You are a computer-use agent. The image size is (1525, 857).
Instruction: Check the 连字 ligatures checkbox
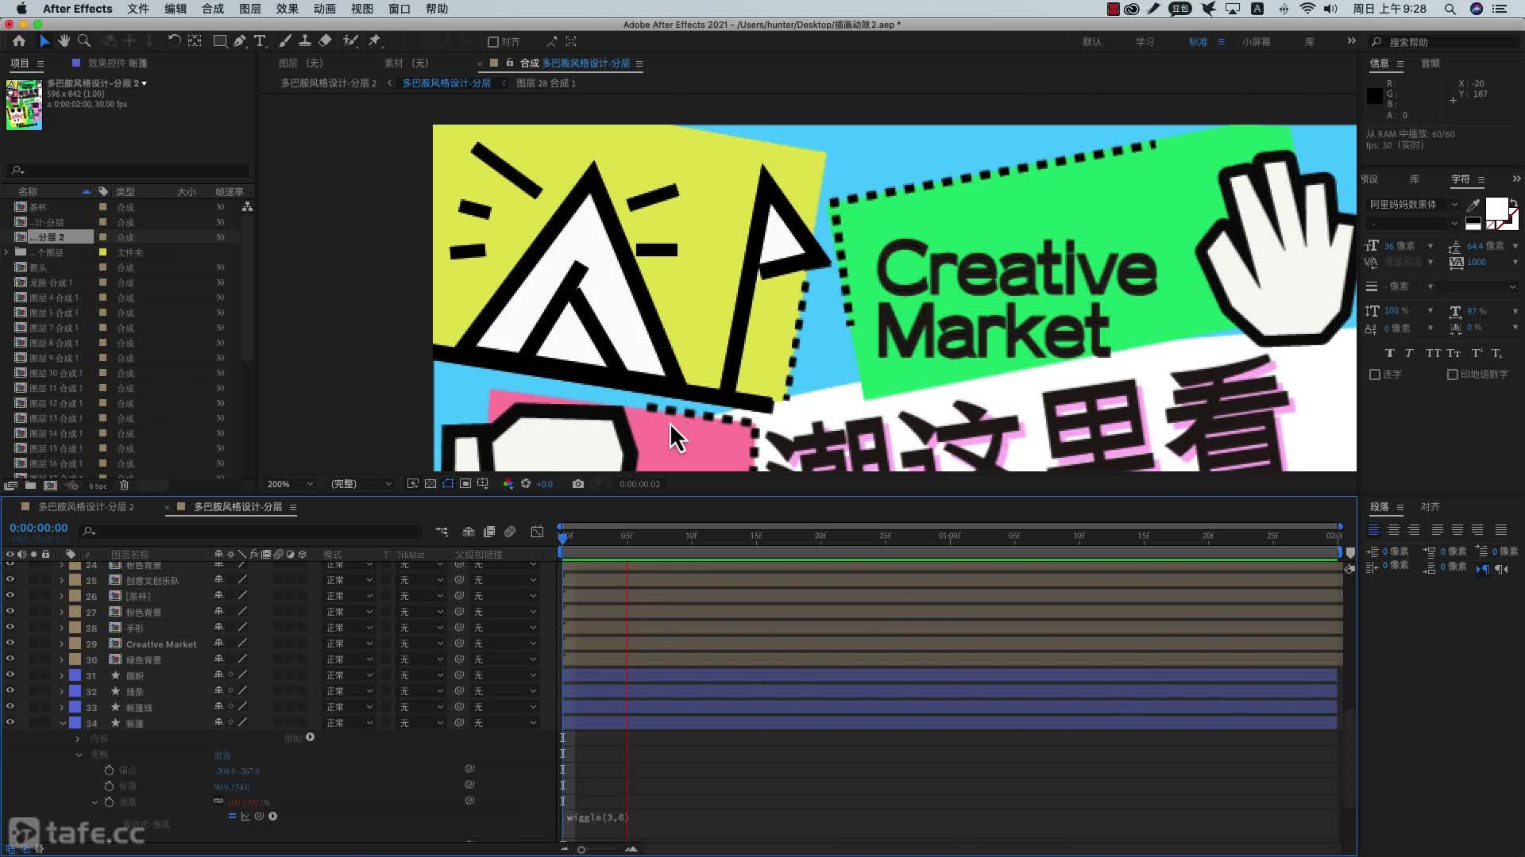1375,375
